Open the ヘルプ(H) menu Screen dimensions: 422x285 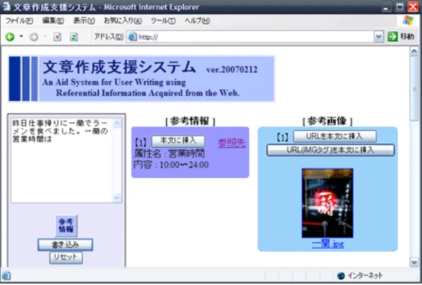[197, 21]
